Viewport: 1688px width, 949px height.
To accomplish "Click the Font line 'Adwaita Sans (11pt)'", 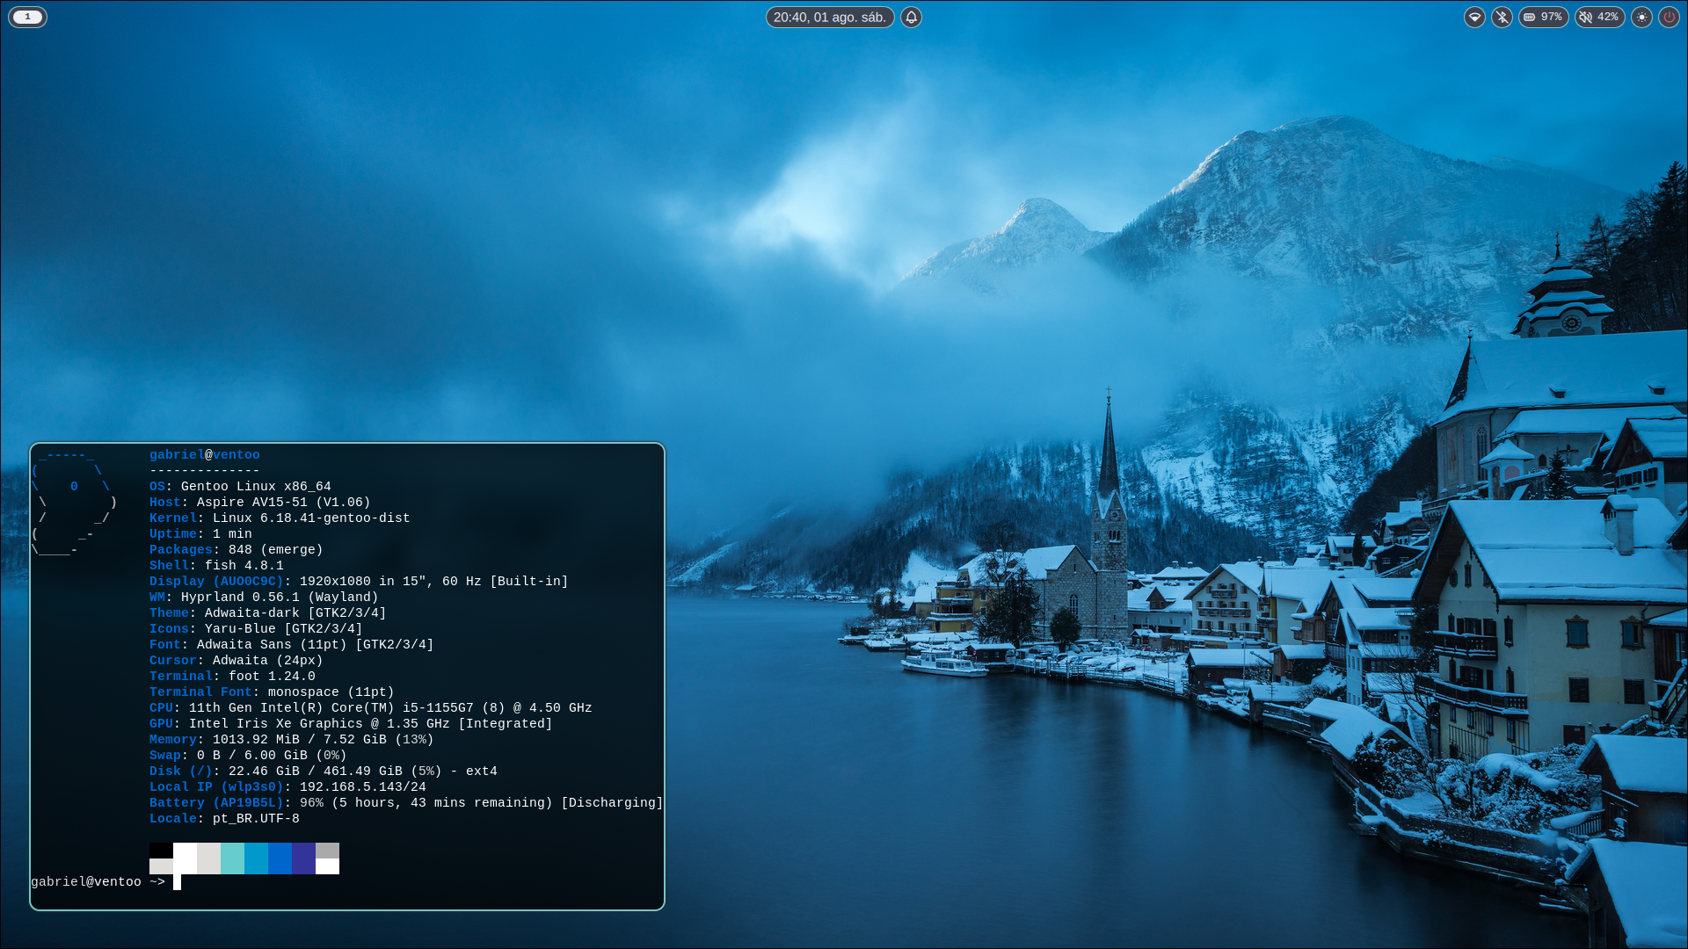I will 292,645.
